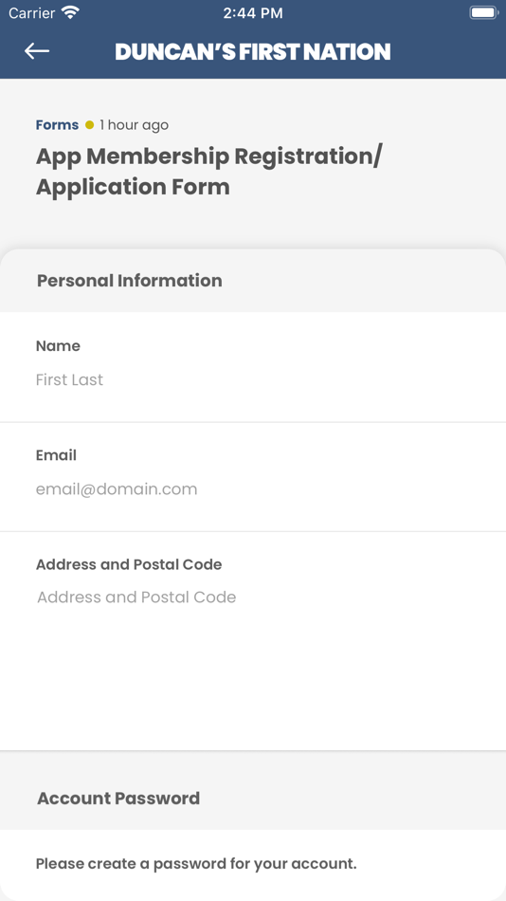Tap the yellow dot beside Forms

point(89,124)
